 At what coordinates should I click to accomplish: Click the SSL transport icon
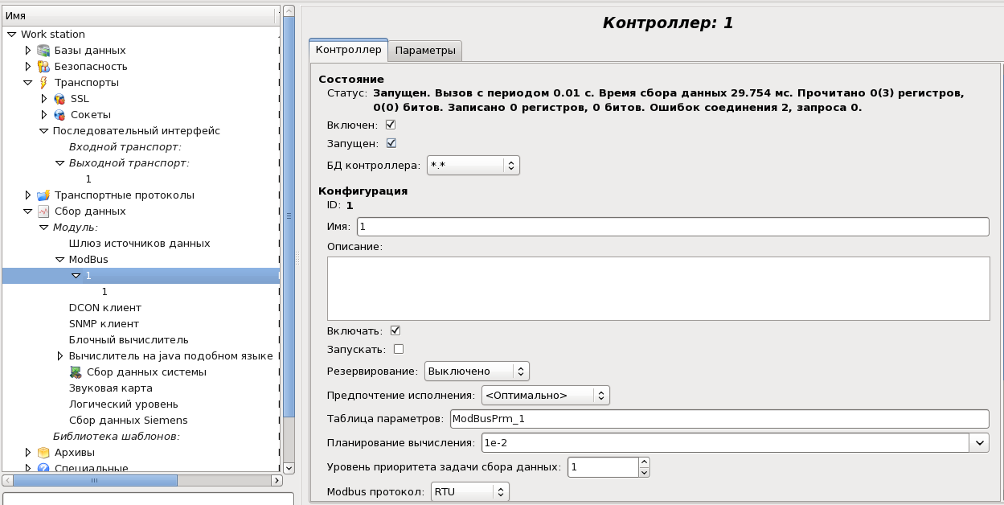59,99
